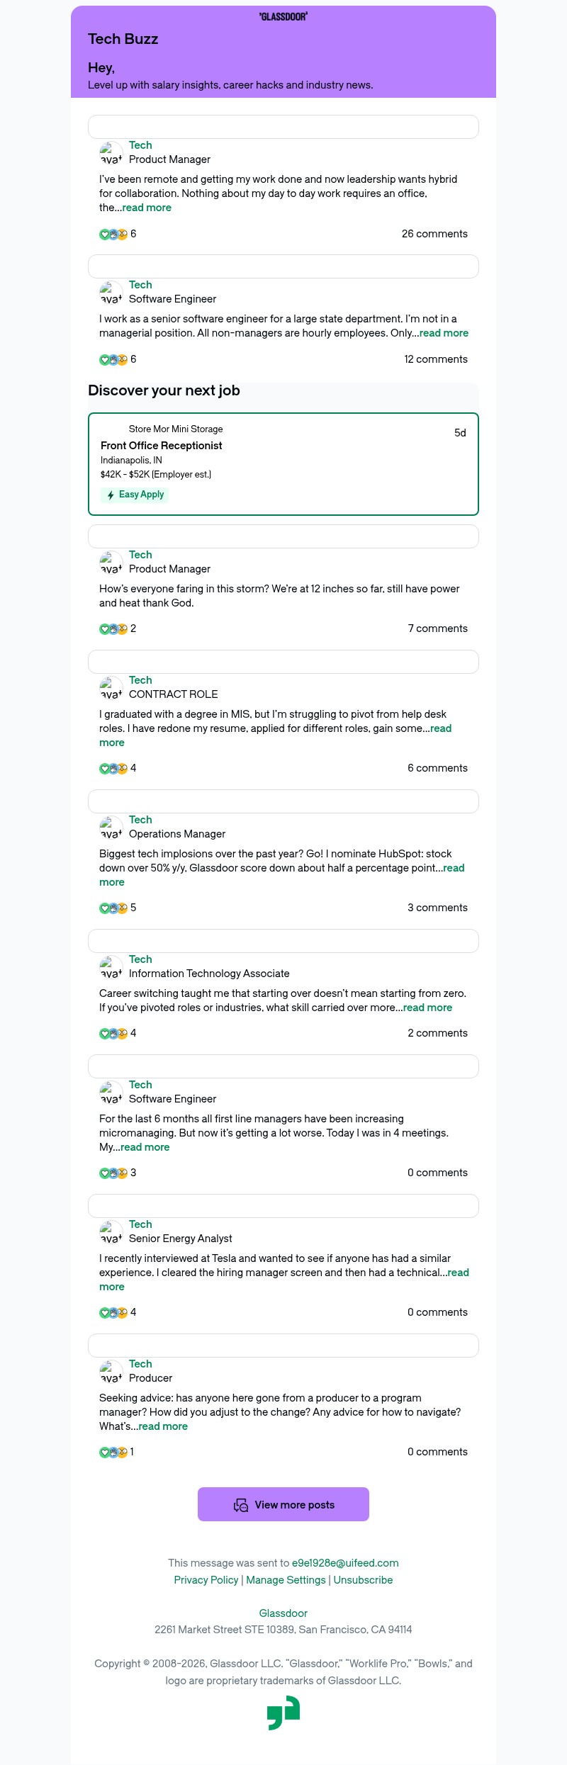The height and width of the screenshot is (1765, 567).
Task: Click the avatar on the Operations Manager post
Action: click(111, 826)
